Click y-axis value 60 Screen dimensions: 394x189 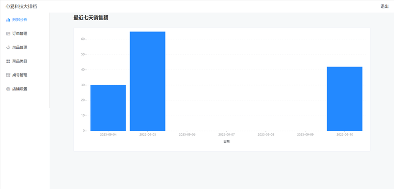82,39
